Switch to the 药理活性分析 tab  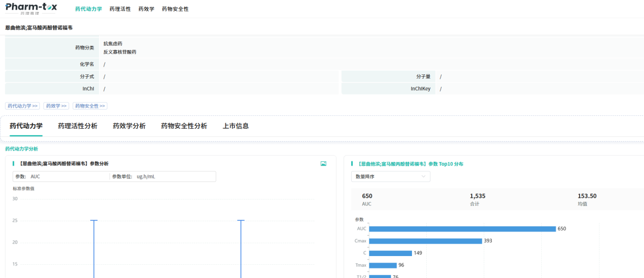pos(78,126)
